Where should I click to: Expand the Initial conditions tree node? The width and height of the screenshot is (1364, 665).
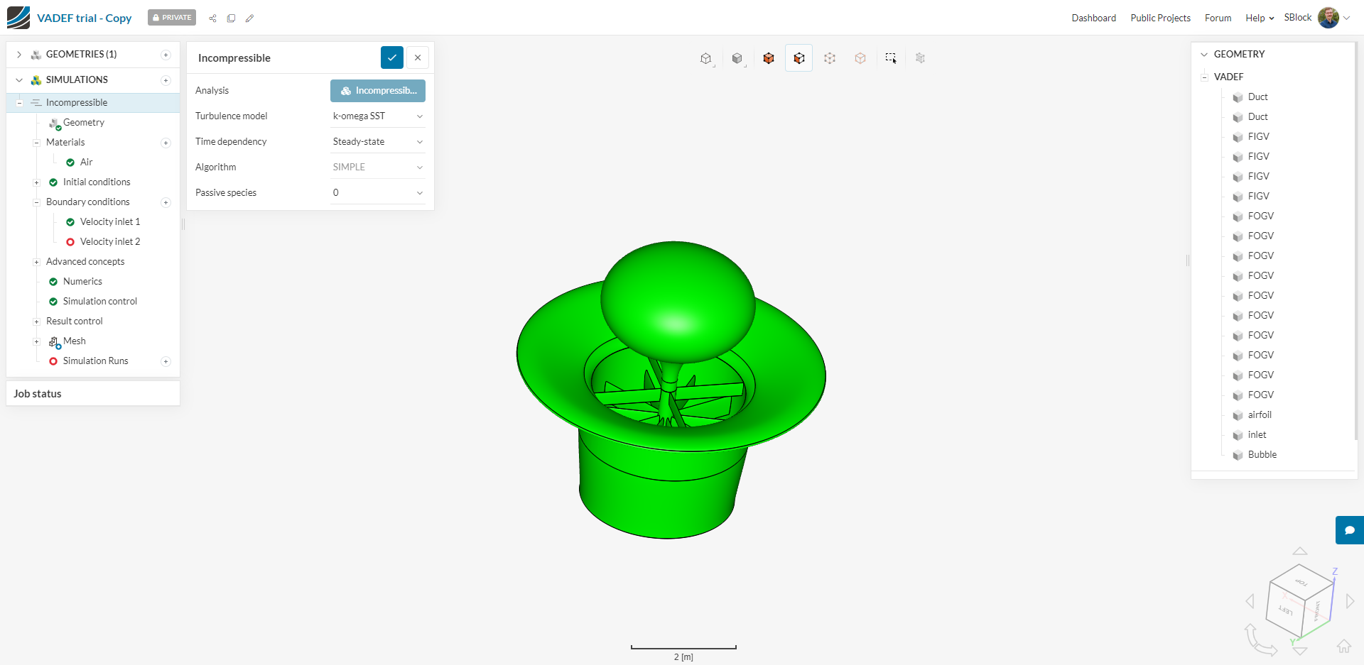36,182
